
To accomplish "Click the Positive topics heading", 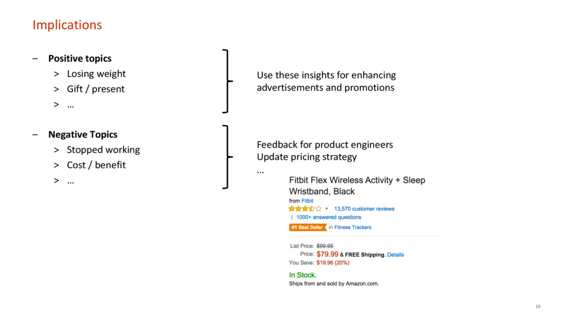I will click(80, 59).
